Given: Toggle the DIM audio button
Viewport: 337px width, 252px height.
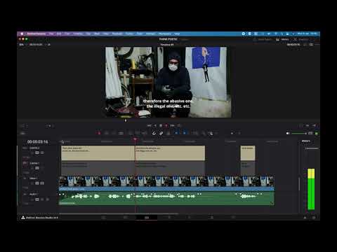Looking at the screenshot, I should pos(310,133).
